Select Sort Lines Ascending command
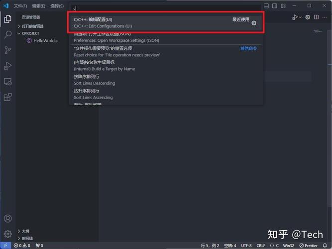The height and width of the screenshot is (249, 332). (166, 94)
